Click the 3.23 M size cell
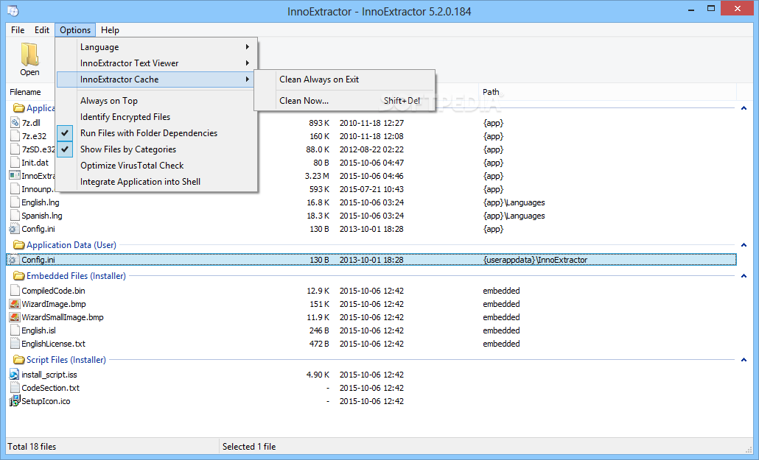Viewport: 759px width, 460px height. (x=317, y=176)
